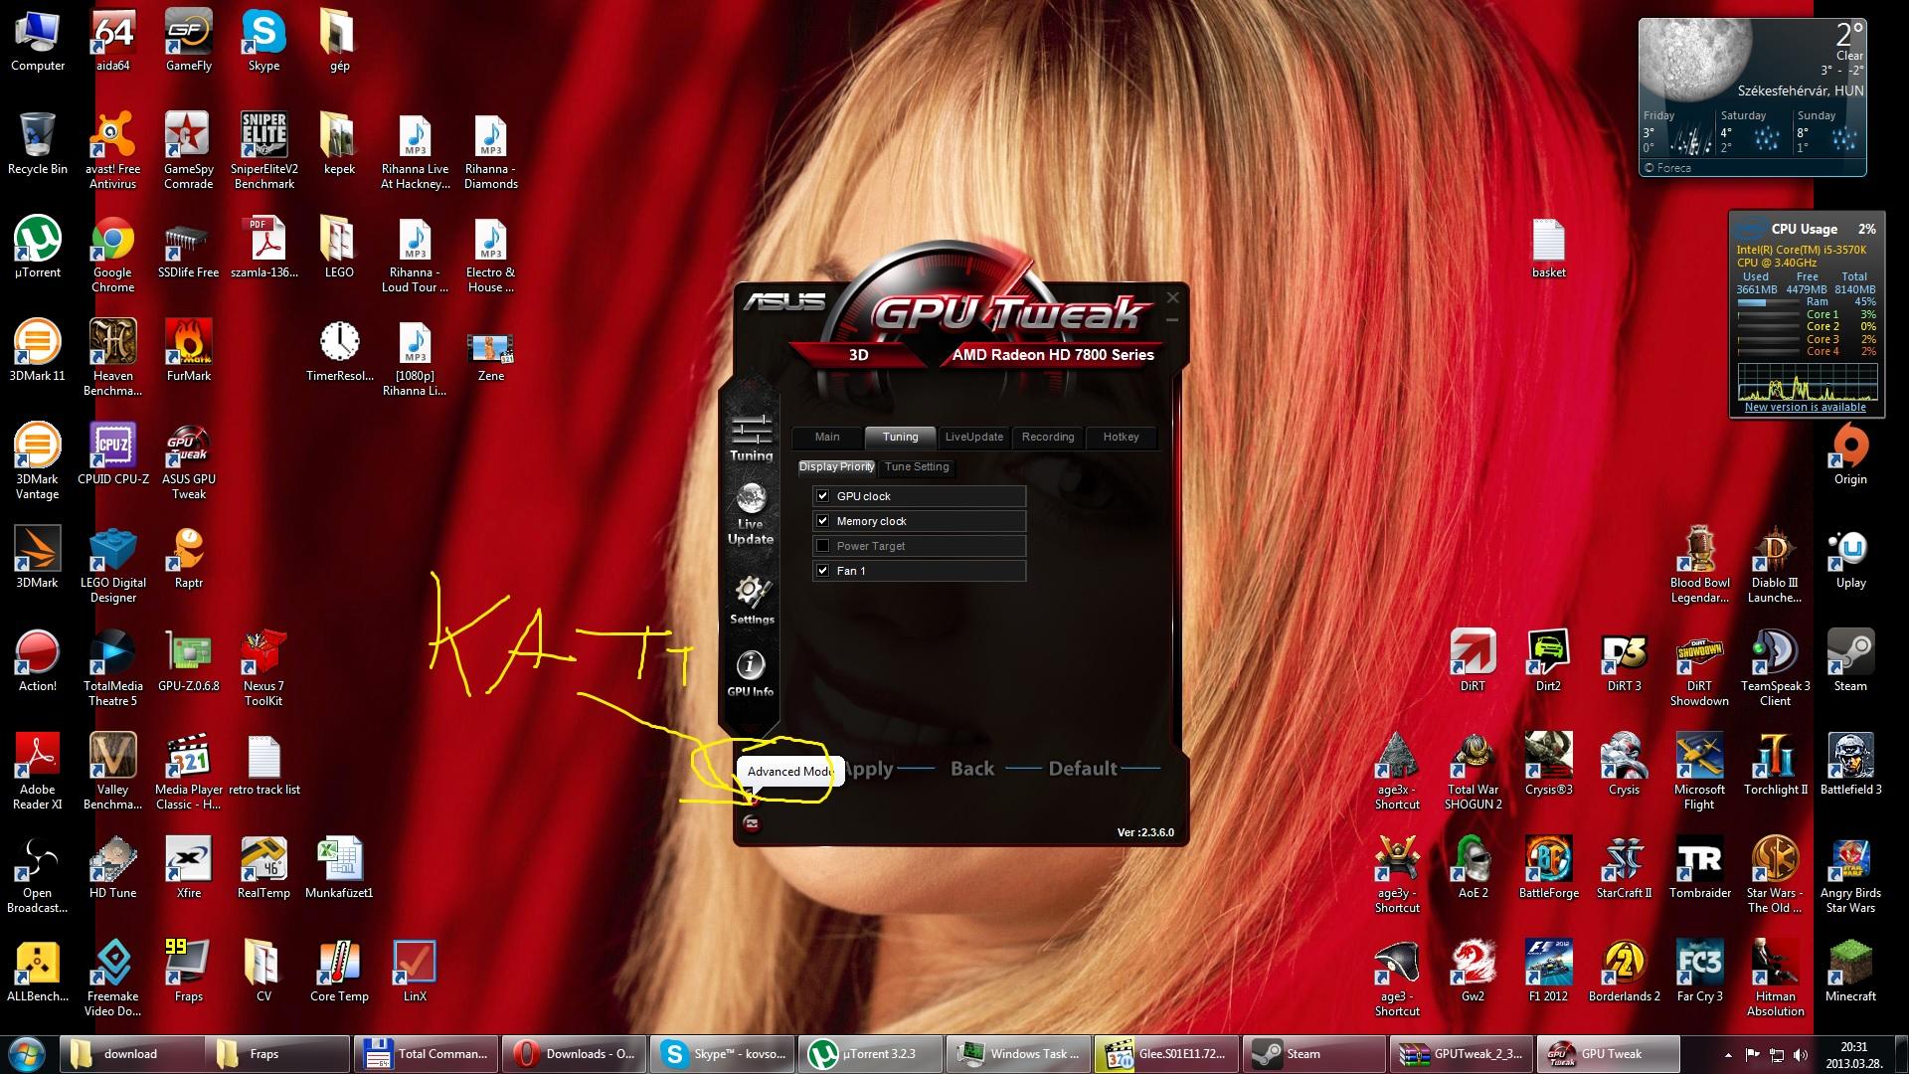Switch to the LiveUpdate tab

pyautogui.click(x=973, y=437)
